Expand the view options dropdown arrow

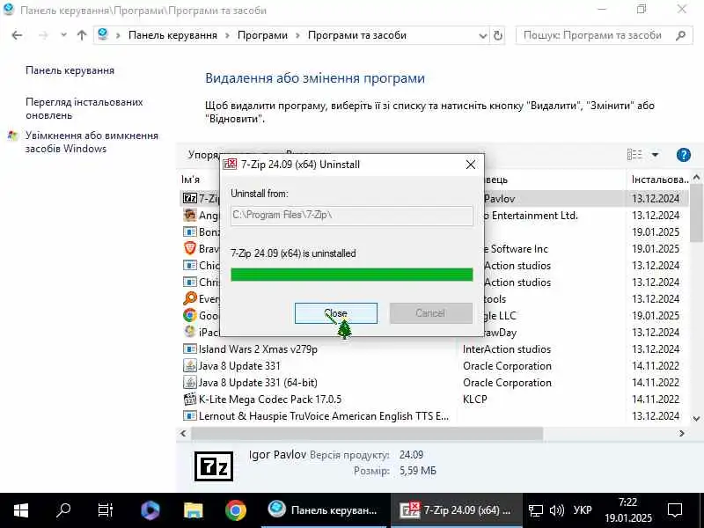[x=655, y=155]
